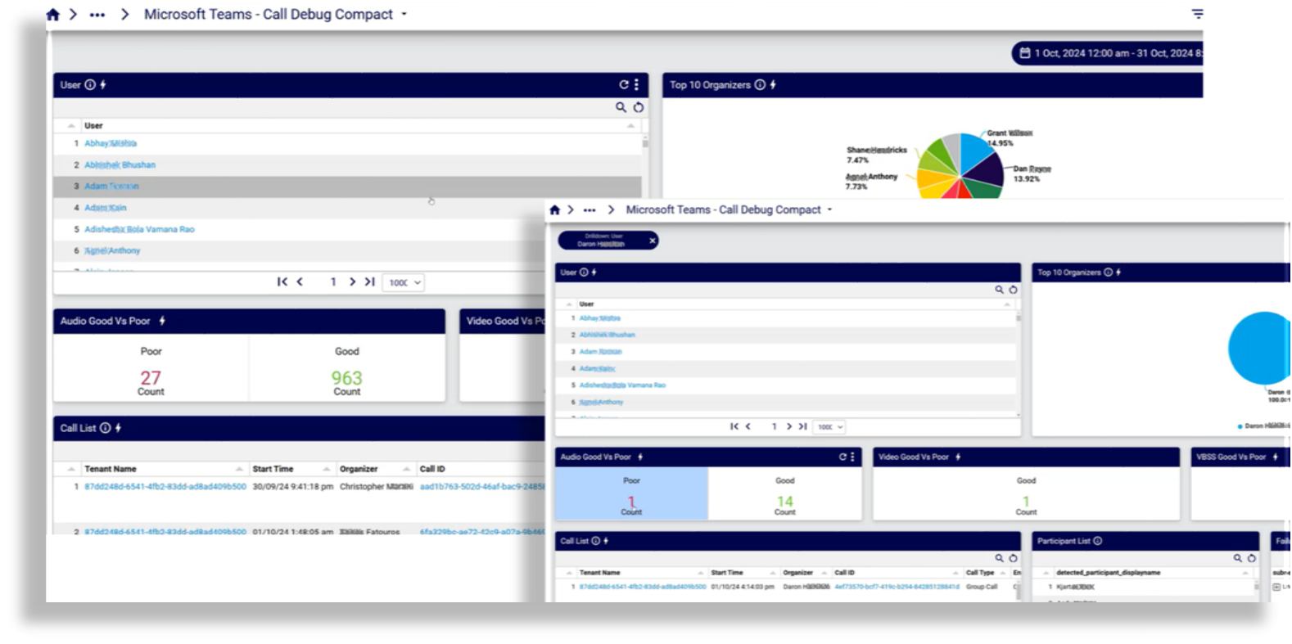This screenshot has width=1292, height=644.
Task: Open dashboard title dropdown in back window
Action: (x=404, y=15)
